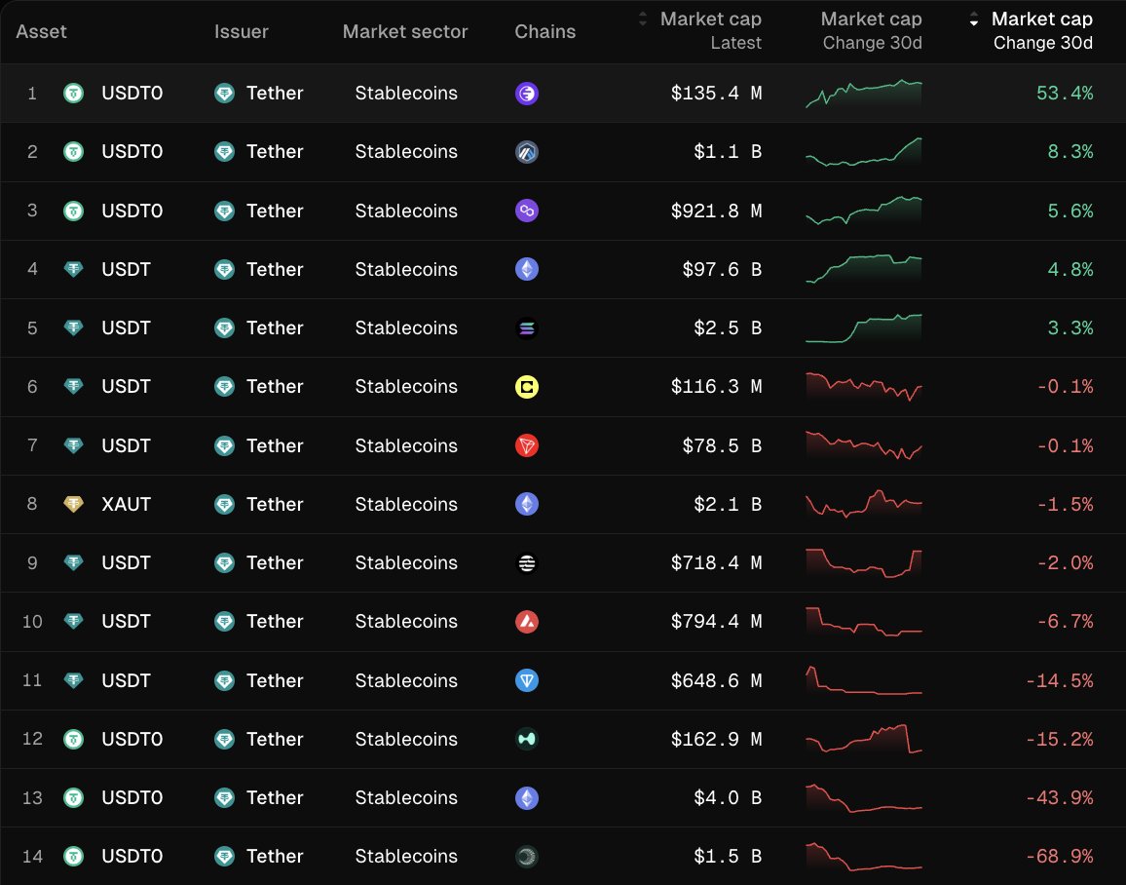The height and width of the screenshot is (885, 1126).
Task: Click the Avalanche chain icon on row 10
Action: point(526,621)
